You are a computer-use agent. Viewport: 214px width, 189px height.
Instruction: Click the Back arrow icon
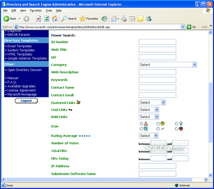[6, 19]
